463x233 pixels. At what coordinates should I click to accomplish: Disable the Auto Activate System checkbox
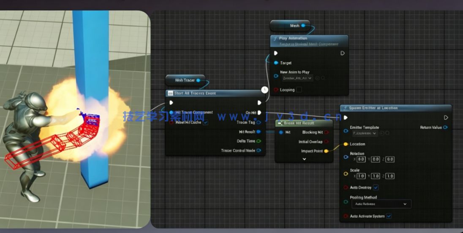(x=389, y=216)
